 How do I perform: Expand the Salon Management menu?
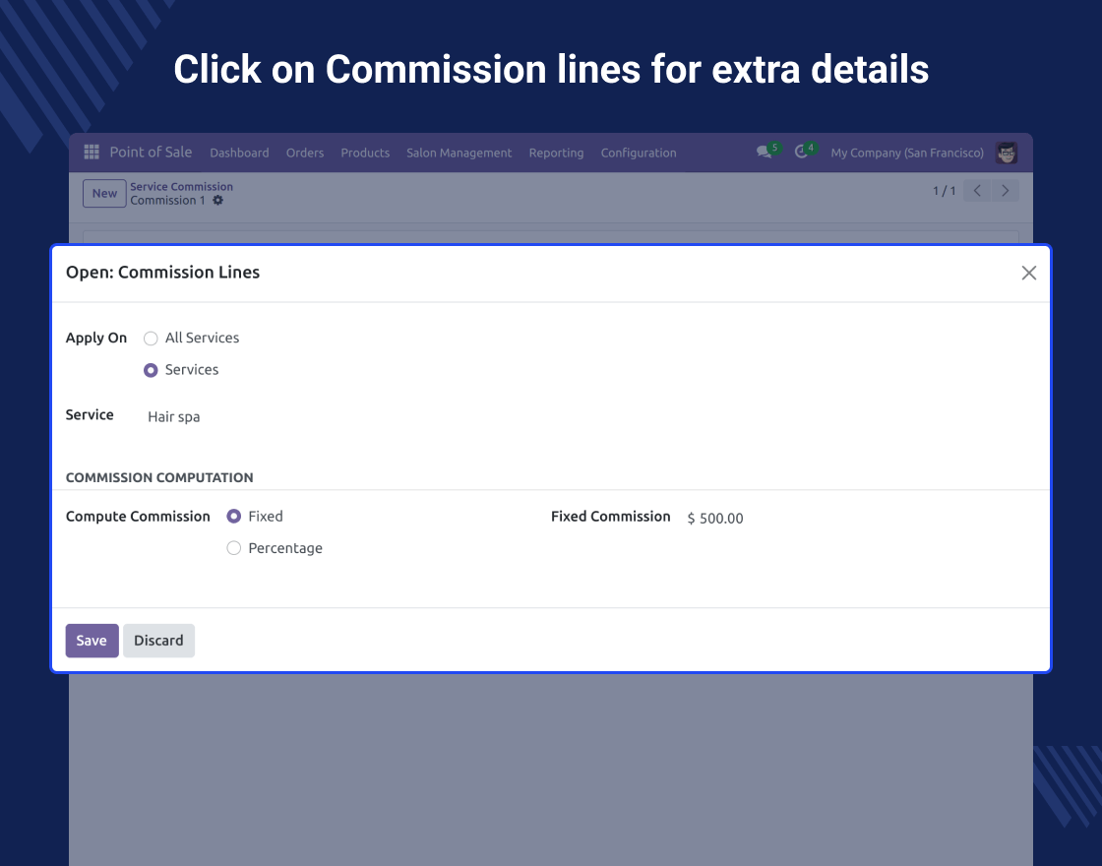pos(459,153)
